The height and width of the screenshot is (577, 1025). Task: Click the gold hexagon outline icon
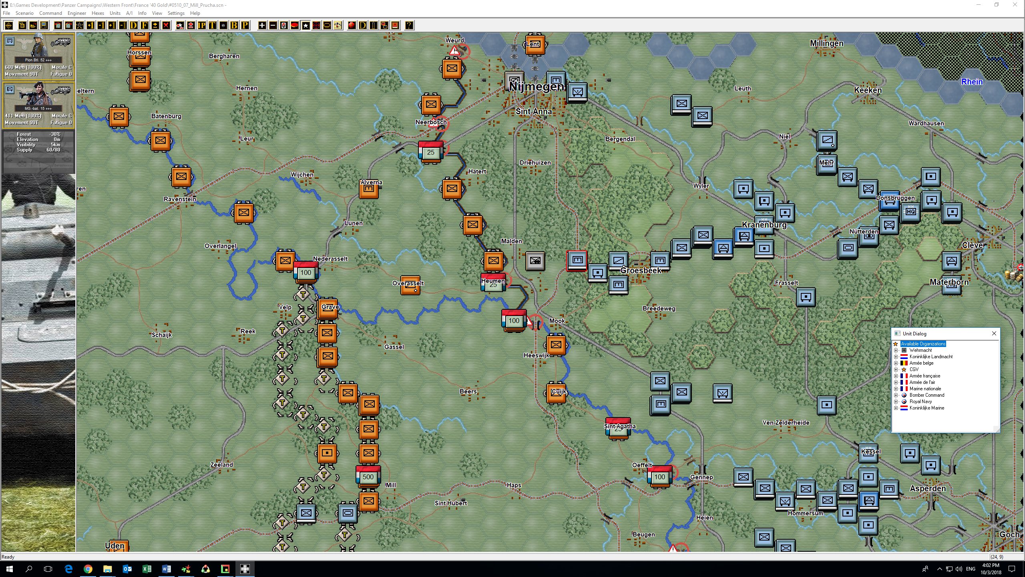click(327, 26)
